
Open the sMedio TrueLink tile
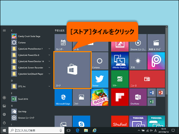pos(120,61)
